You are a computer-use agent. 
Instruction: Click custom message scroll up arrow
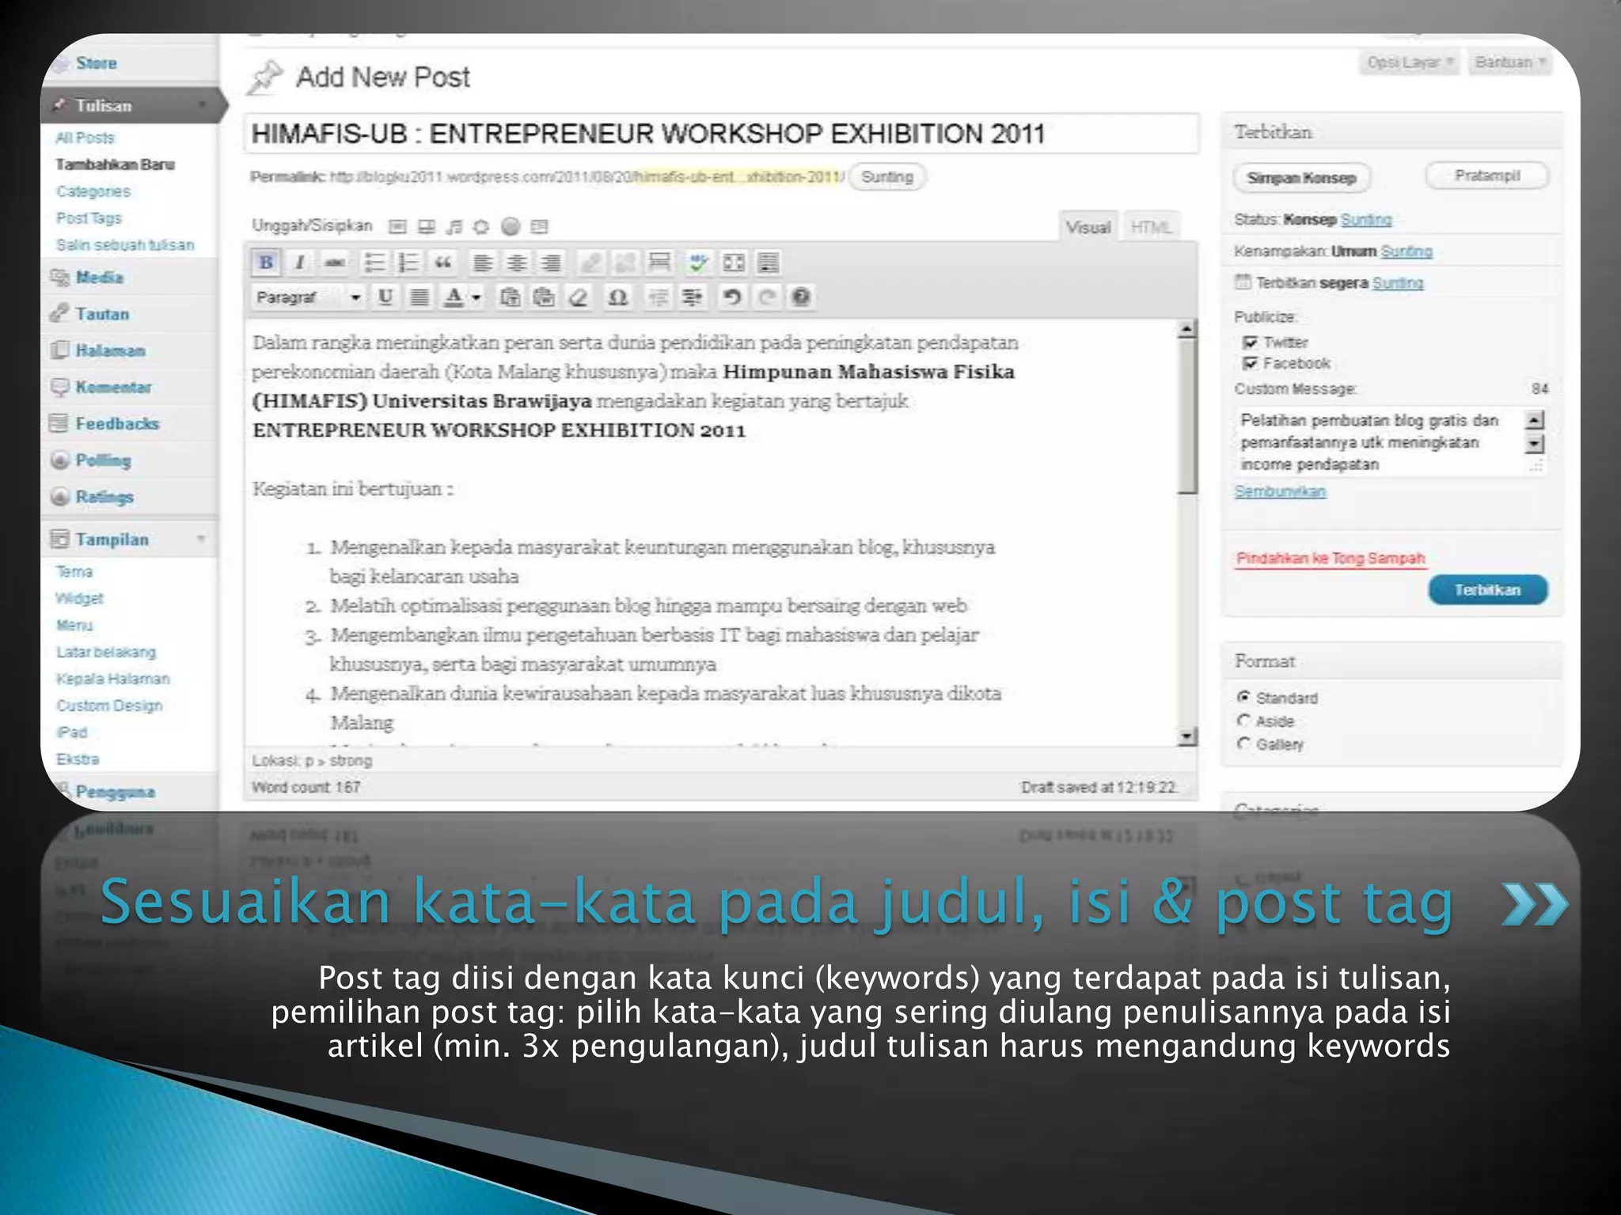[x=1535, y=420]
